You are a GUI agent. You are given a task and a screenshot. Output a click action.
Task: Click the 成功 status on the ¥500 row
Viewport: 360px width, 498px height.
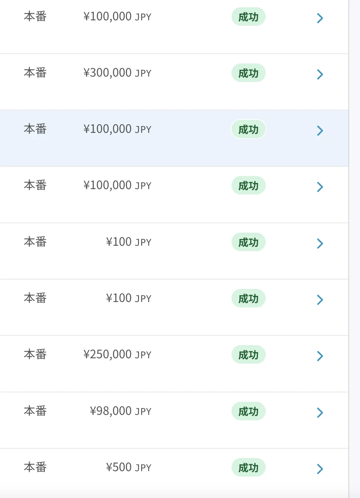[x=249, y=468]
